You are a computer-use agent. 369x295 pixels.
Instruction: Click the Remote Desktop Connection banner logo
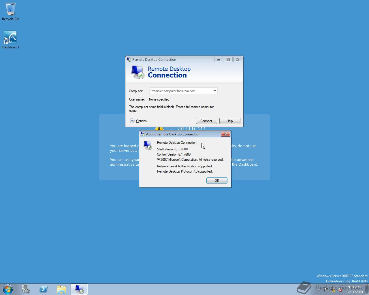(138, 72)
